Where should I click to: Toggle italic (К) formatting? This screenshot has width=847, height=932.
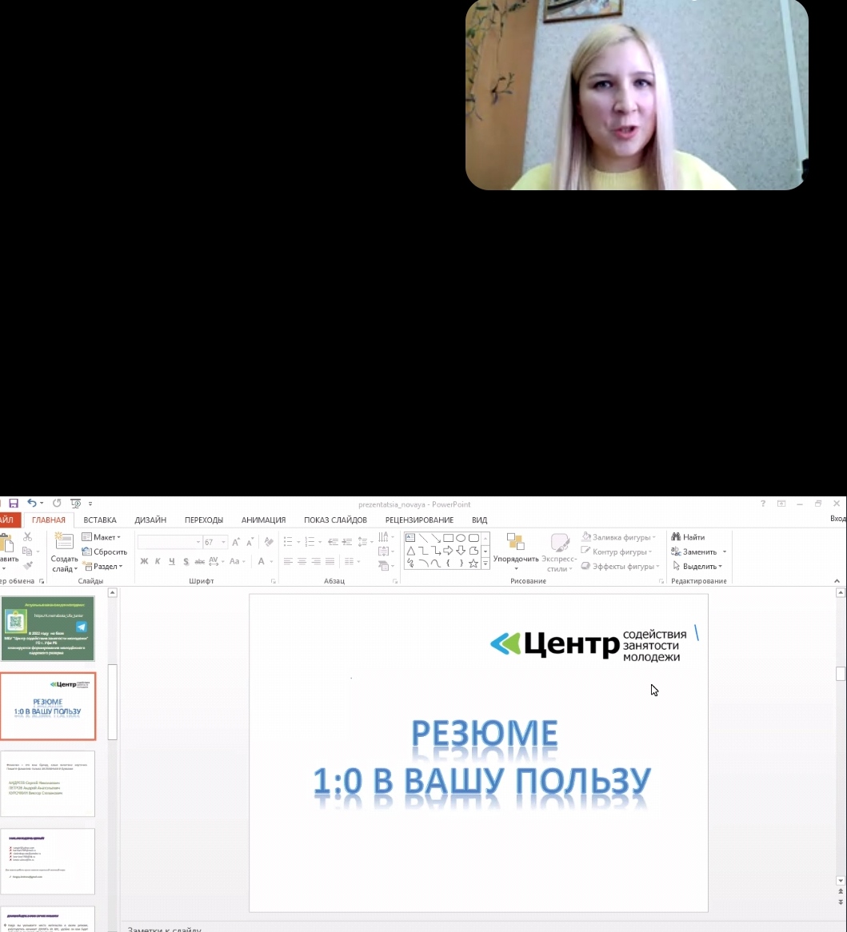point(158,562)
